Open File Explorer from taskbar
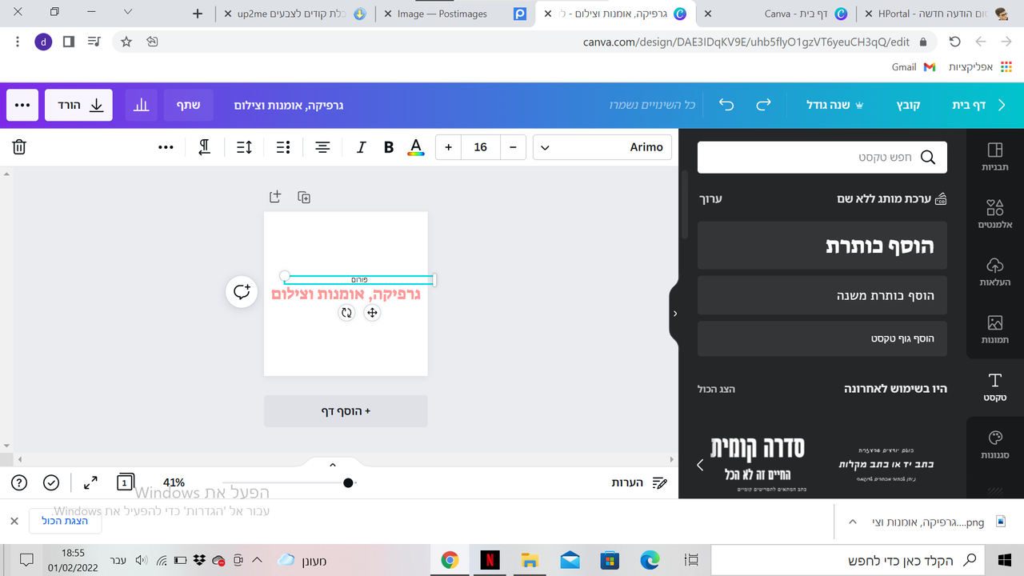This screenshot has height=576, width=1024. (530, 560)
